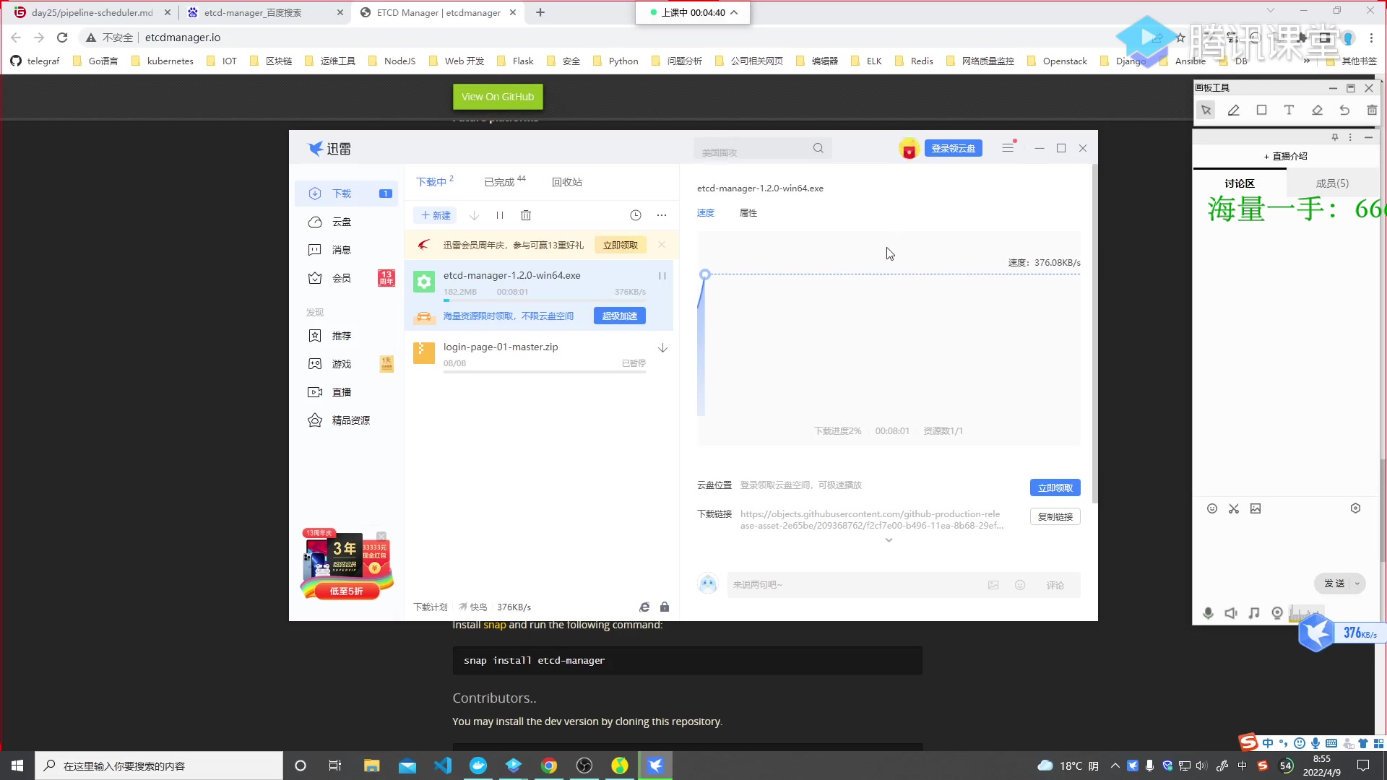Expand the 上课中 class timer dropdown
1387x780 pixels.
pos(734,12)
